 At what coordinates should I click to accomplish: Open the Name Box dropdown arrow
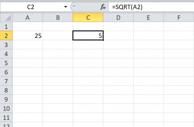(x=66, y=7)
